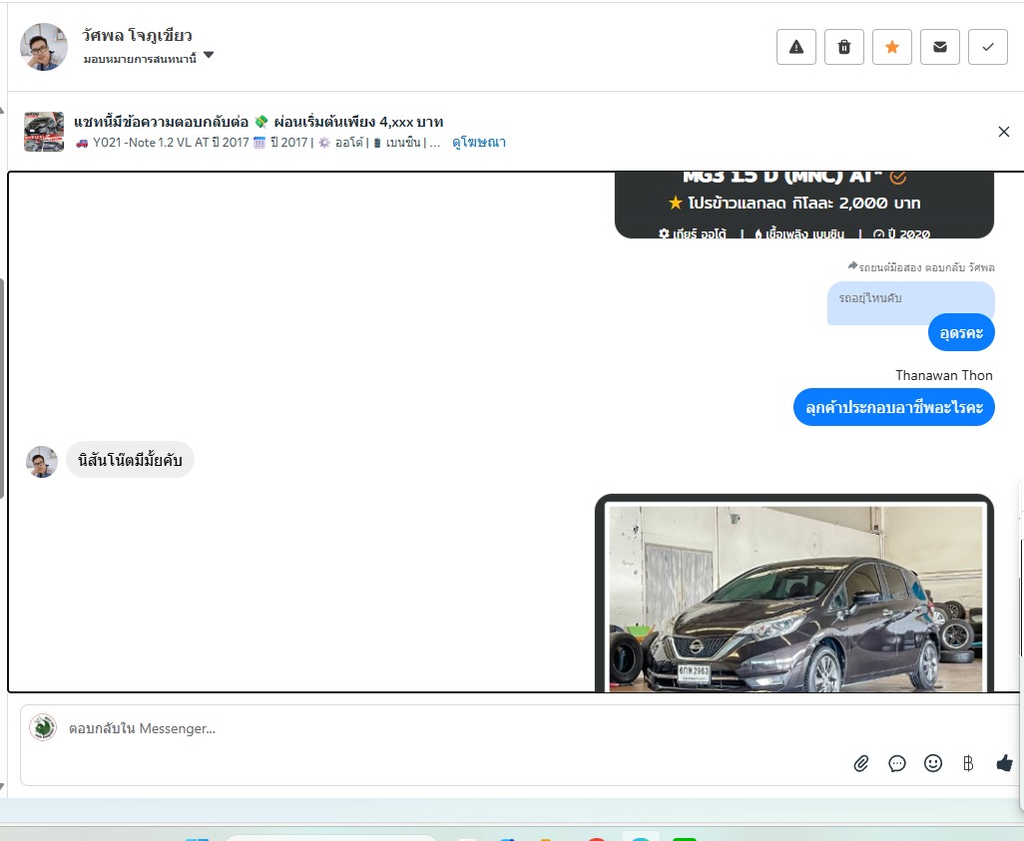Open the saved replies speech bubble icon
This screenshot has height=841, width=1024.
[897, 763]
